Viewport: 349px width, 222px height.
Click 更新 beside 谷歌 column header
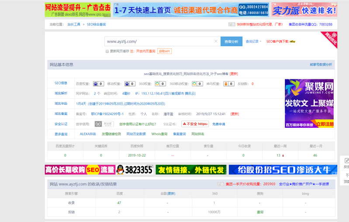171,194
